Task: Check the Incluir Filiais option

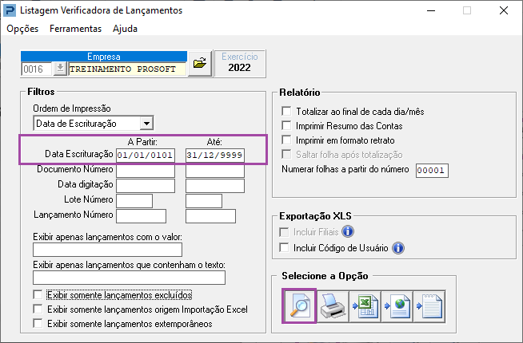Action: pyautogui.click(x=284, y=232)
